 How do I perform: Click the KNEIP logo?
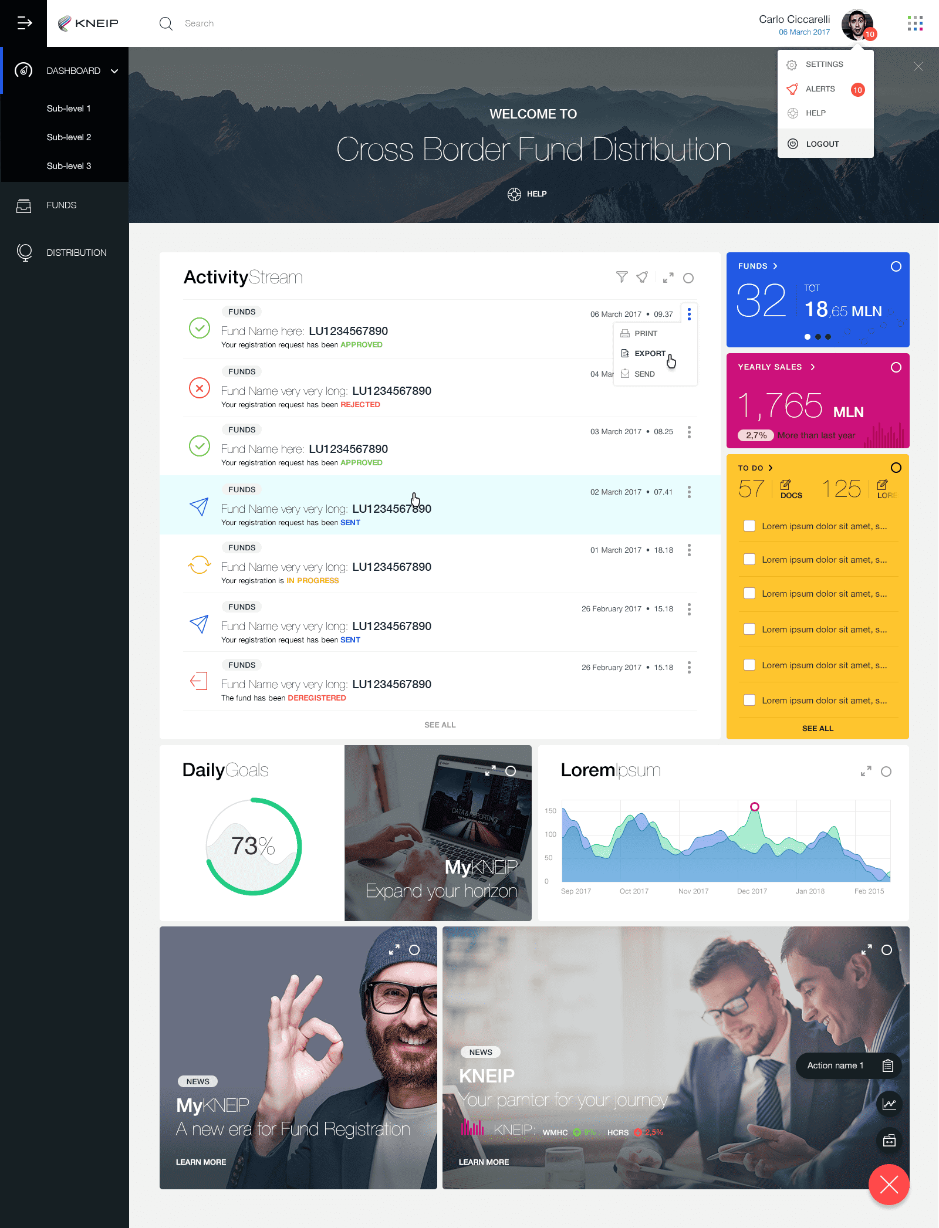pyautogui.click(x=88, y=23)
